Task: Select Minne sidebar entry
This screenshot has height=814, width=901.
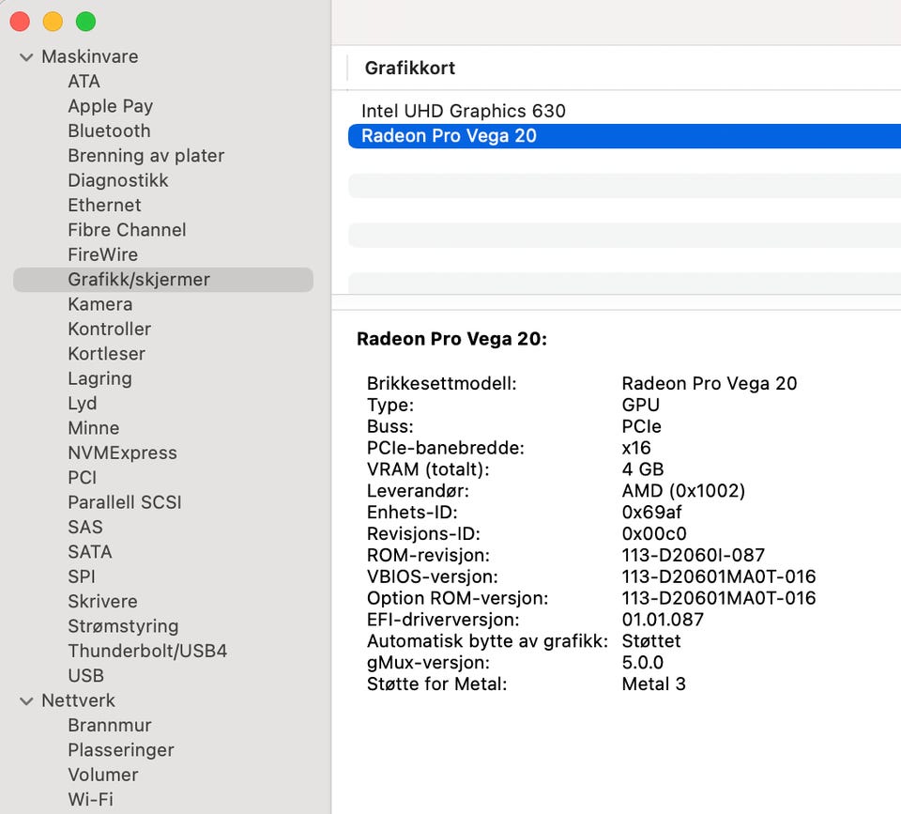Action: pos(94,428)
